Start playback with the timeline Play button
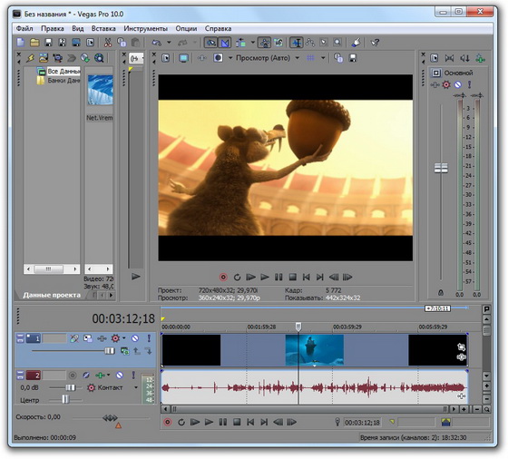This screenshot has width=508, height=459. 209,422
